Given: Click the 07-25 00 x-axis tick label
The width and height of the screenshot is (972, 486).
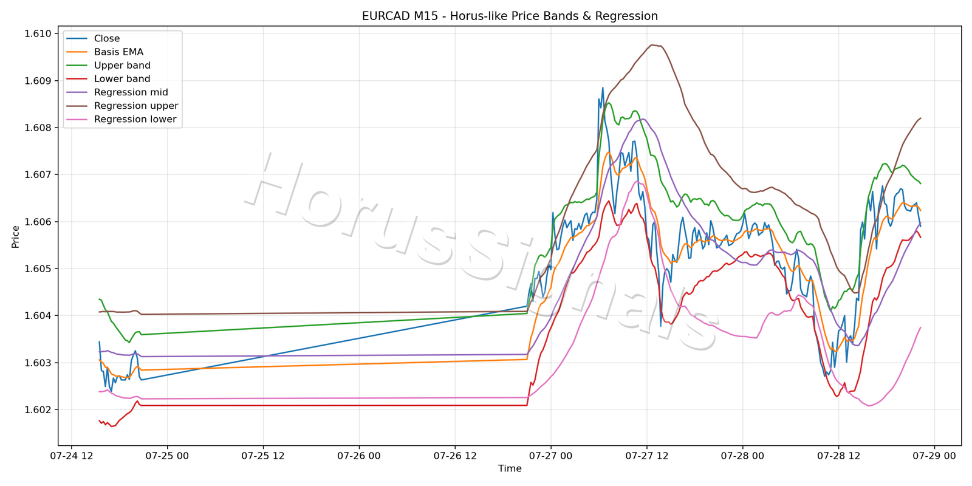Looking at the screenshot, I should point(168,456).
